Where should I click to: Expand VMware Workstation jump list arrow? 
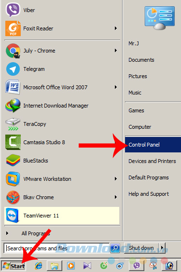[x=116, y=178]
